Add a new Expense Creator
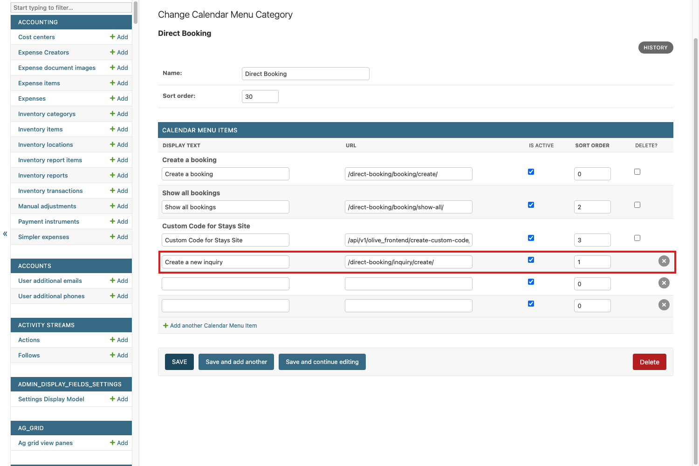 (119, 52)
